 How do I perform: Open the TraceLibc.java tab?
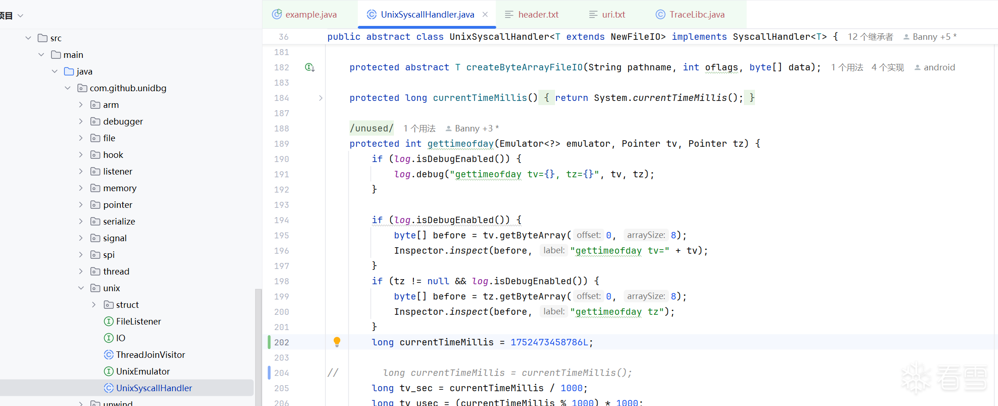coord(691,14)
